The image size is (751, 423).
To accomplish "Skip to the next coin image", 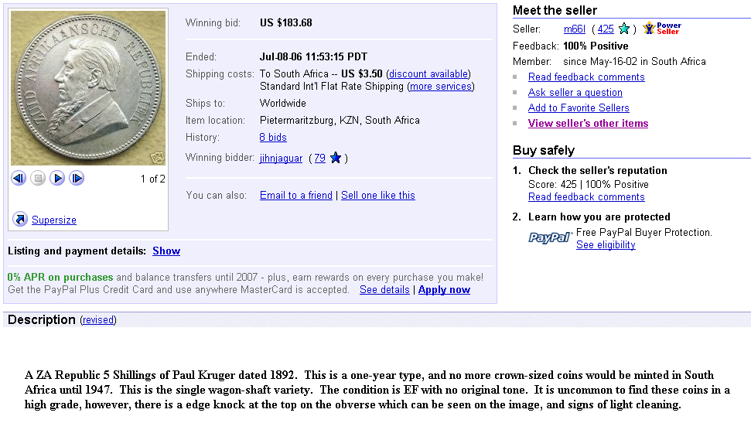I will pyautogui.click(x=77, y=179).
